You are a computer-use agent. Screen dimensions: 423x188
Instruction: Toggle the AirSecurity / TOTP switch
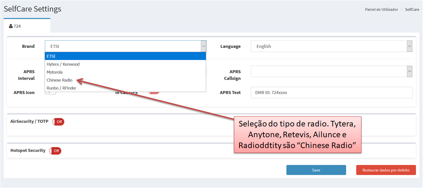(x=58, y=122)
